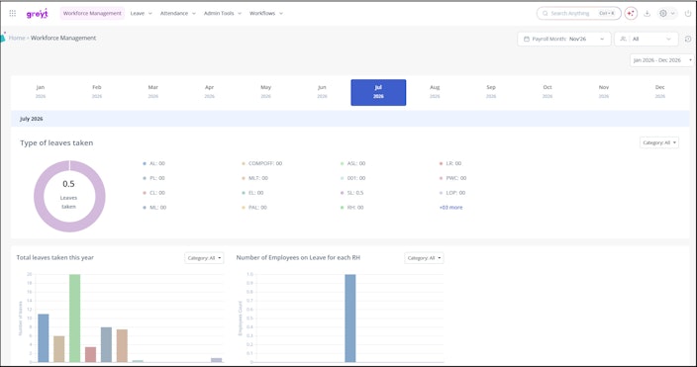Click the PAL: 00 legend entry
This screenshot has width=697, height=367.
(254, 208)
